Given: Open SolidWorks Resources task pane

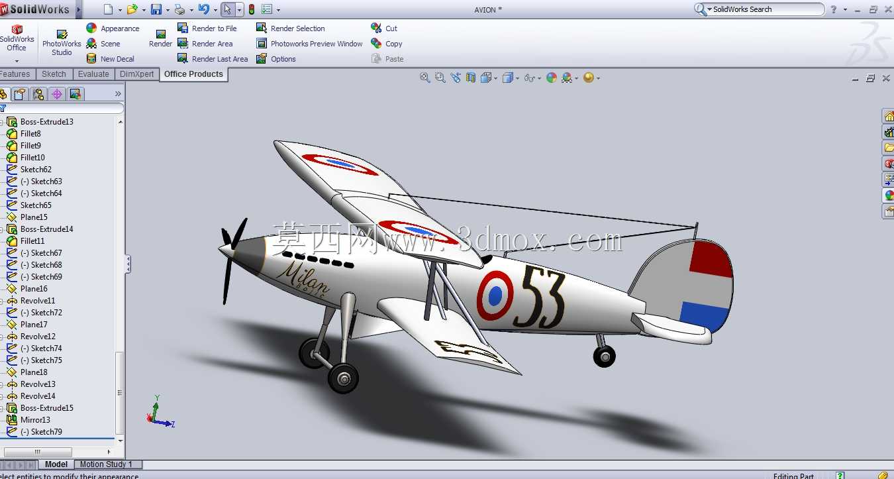Looking at the screenshot, I should click(889, 116).
